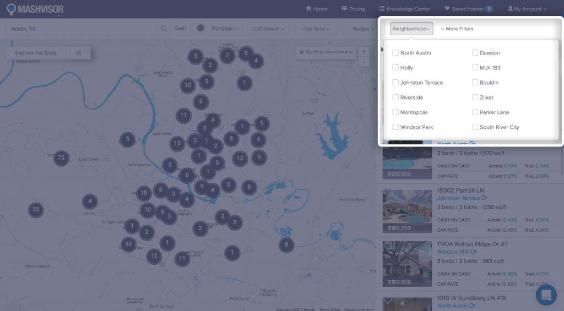Open the 15302 Parrish LN listing
564x311 pixels.
tap(460, 190)
